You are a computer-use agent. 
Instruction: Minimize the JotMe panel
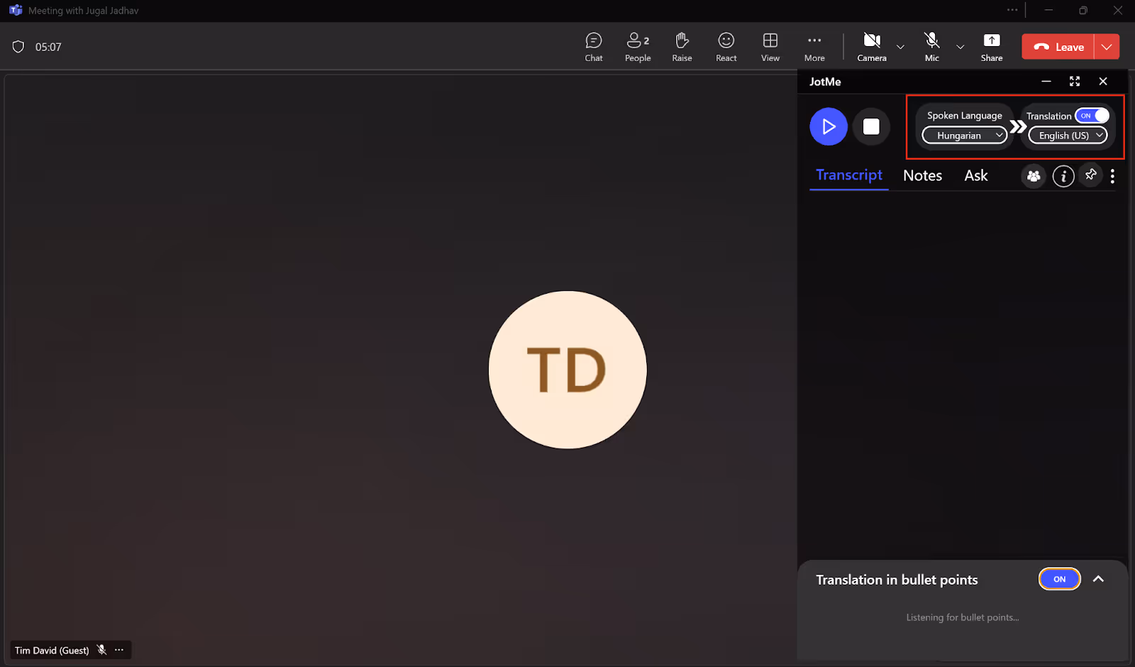[x=1046, y=82]
